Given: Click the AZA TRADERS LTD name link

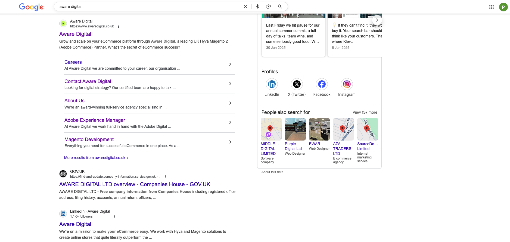Looking at the screenshot, I should click(x=342, y=149).
